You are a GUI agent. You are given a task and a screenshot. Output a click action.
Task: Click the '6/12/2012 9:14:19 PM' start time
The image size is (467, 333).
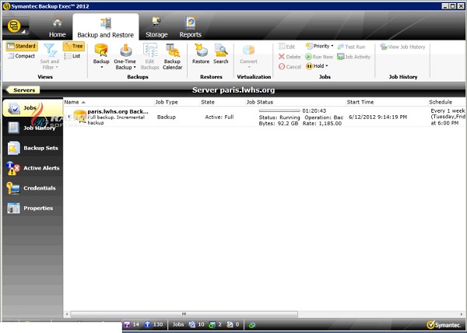click(x=377, y=117)
